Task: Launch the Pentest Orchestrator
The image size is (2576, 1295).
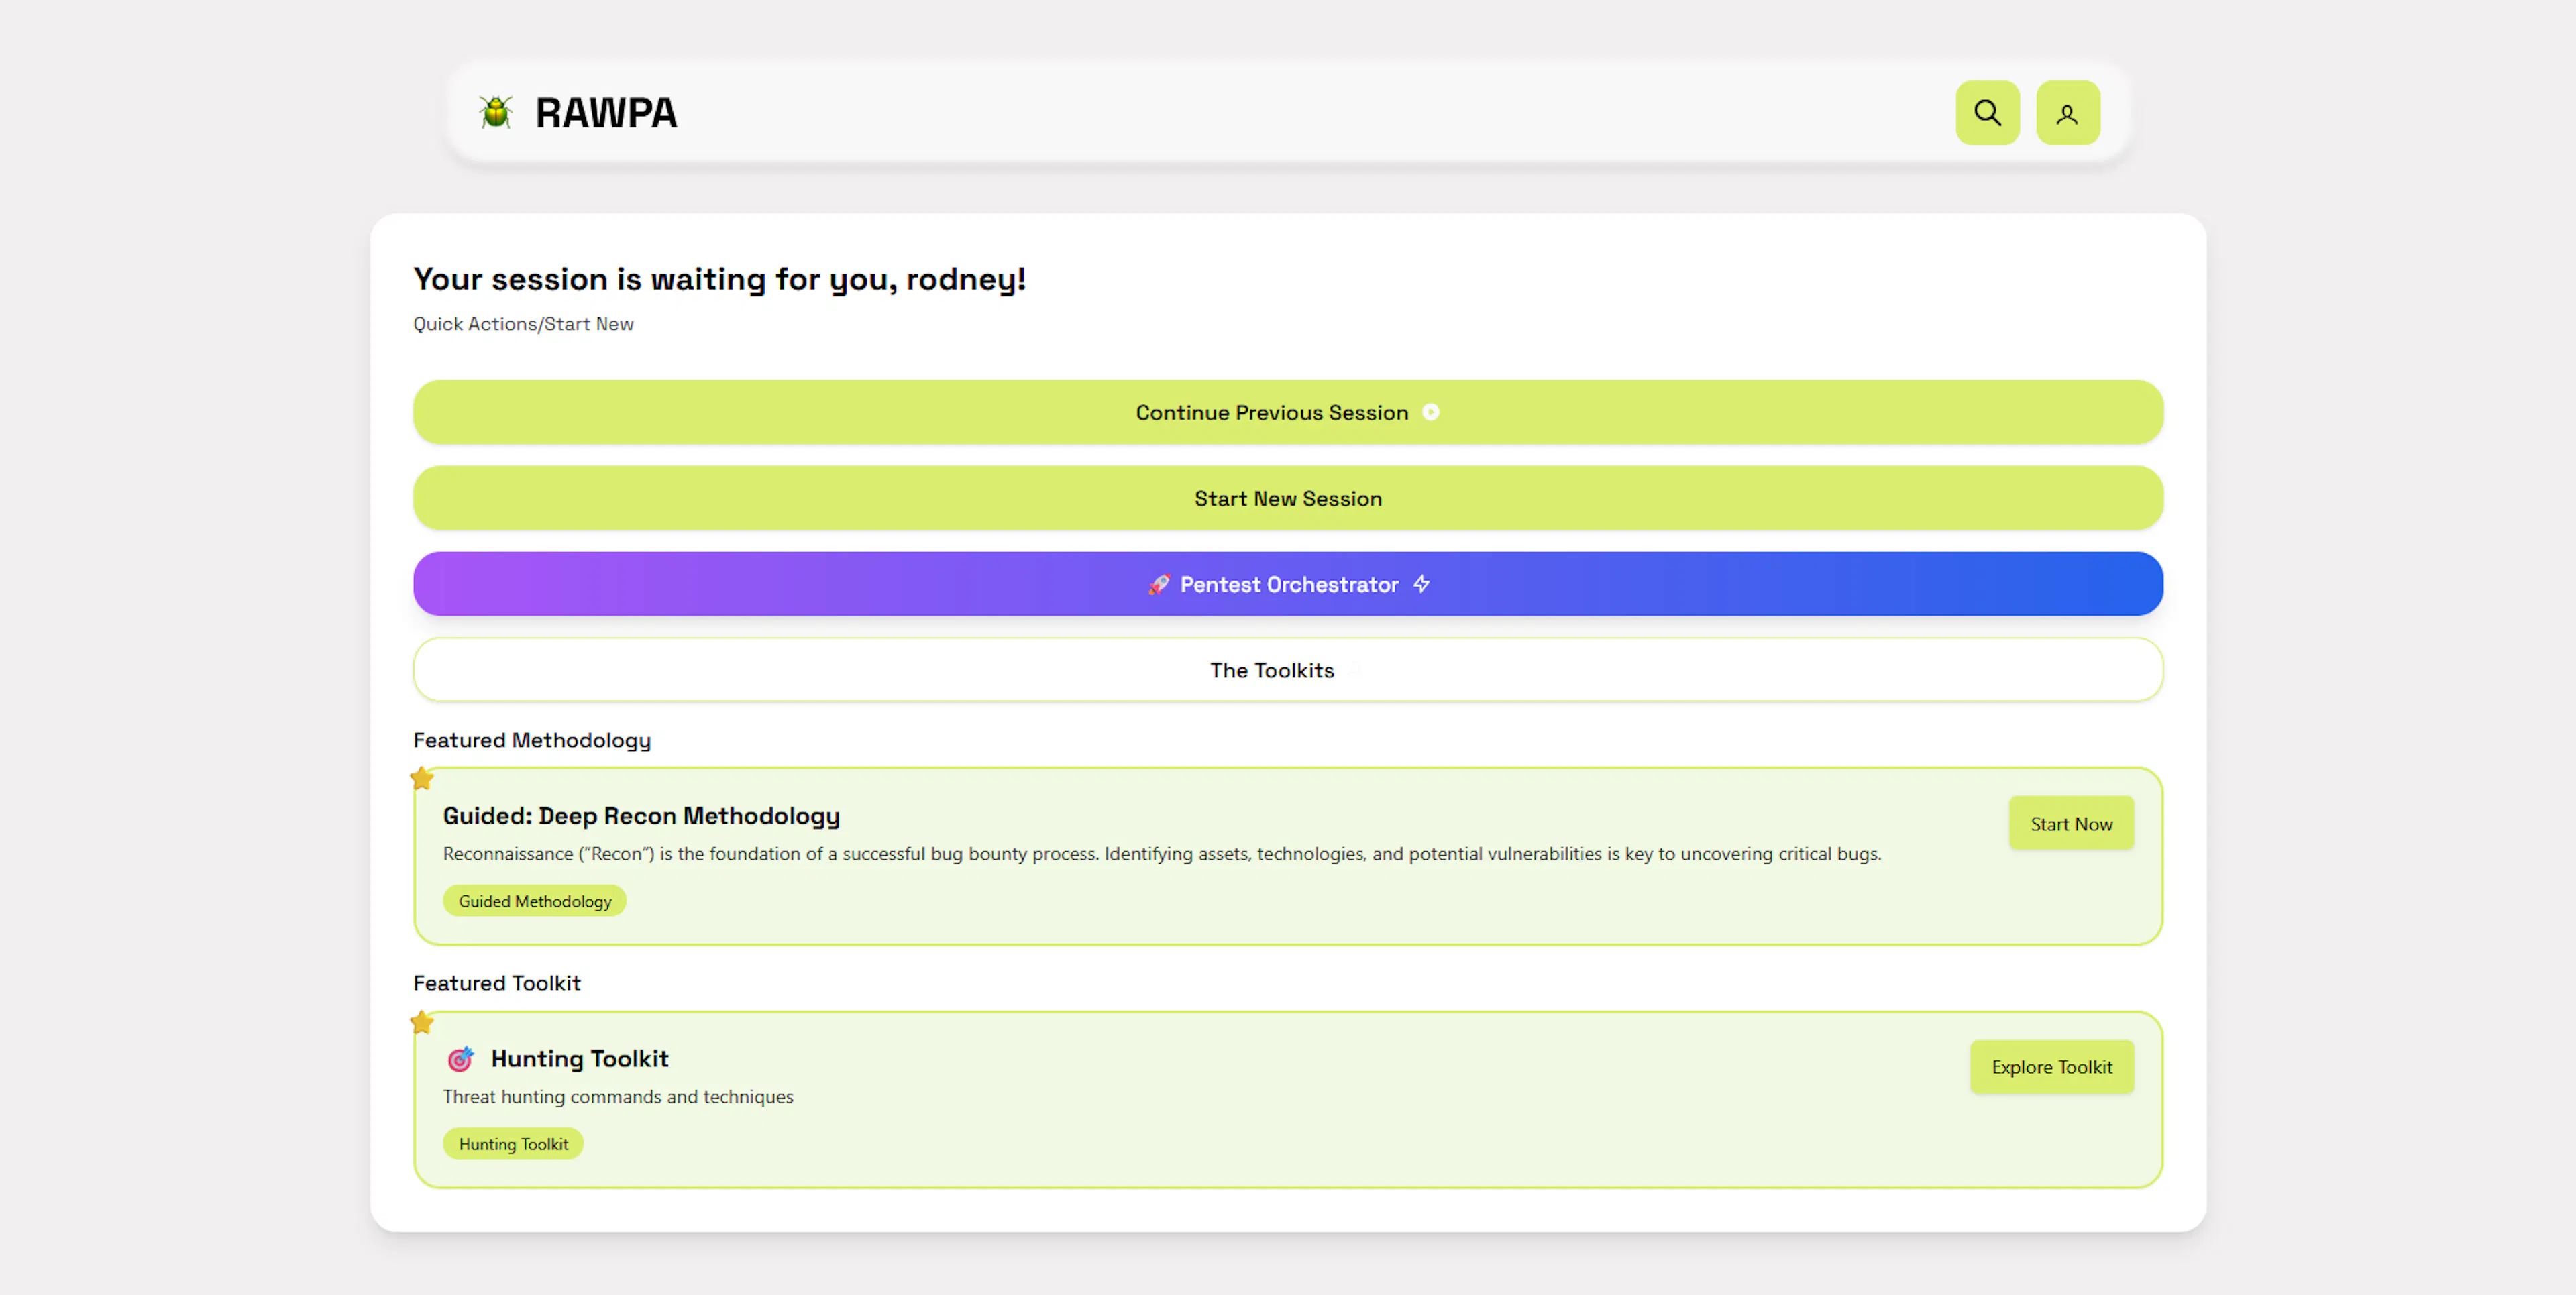Action: (1288, 584)
